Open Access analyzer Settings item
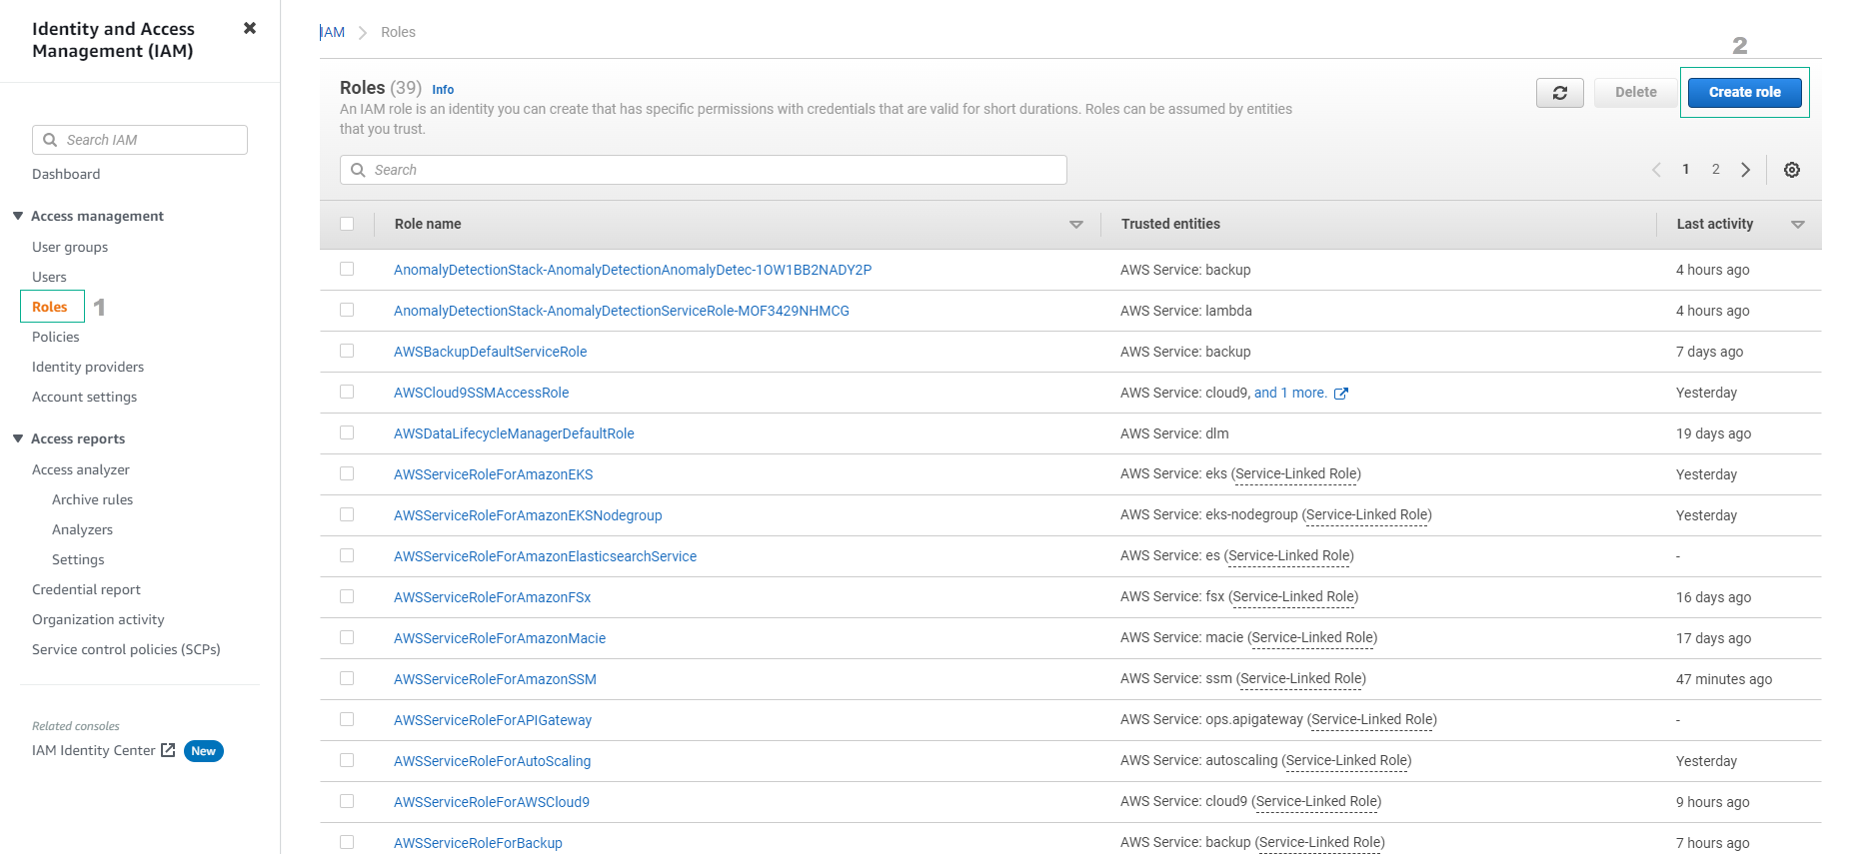The width and height of the screenshot is (1861, 854). point(78,559)
